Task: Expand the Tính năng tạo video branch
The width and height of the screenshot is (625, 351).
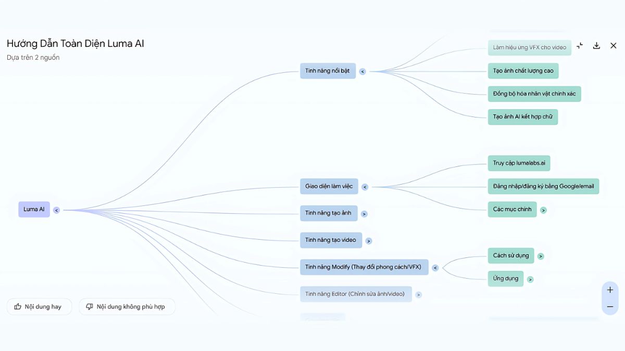Action: tap(369, 241)
